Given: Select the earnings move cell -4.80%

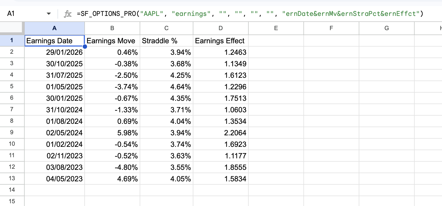Looking at the screenshot, I should pyautogui.click(x=112, y=167).
